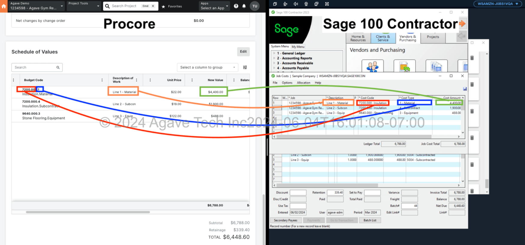Open the three-dot options menu left of Unit Price
This screenshot has width=525, height=245.
[150, 80]
